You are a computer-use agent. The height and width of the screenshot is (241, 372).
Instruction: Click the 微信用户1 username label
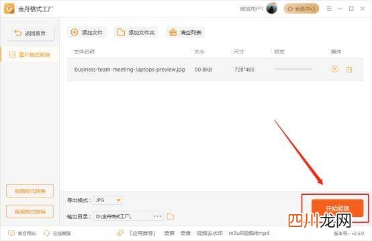pos(252,9)
